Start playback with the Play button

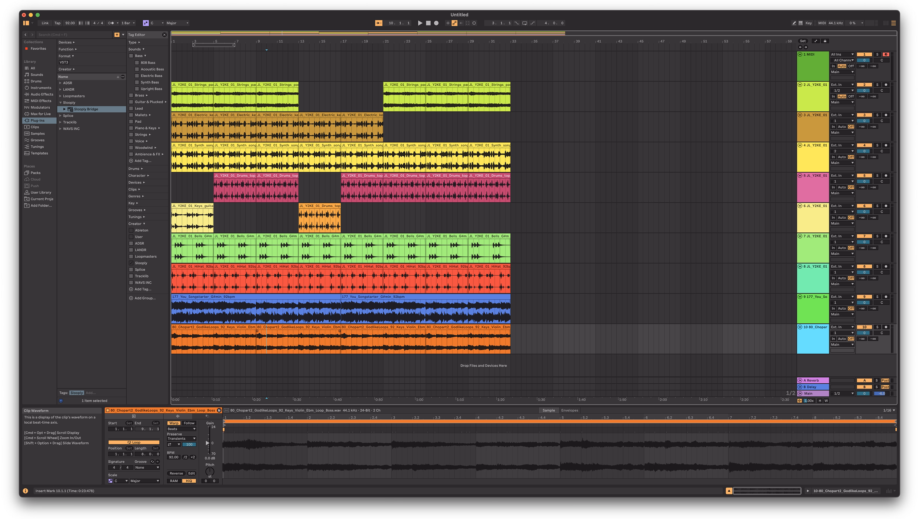pos(420,23)
